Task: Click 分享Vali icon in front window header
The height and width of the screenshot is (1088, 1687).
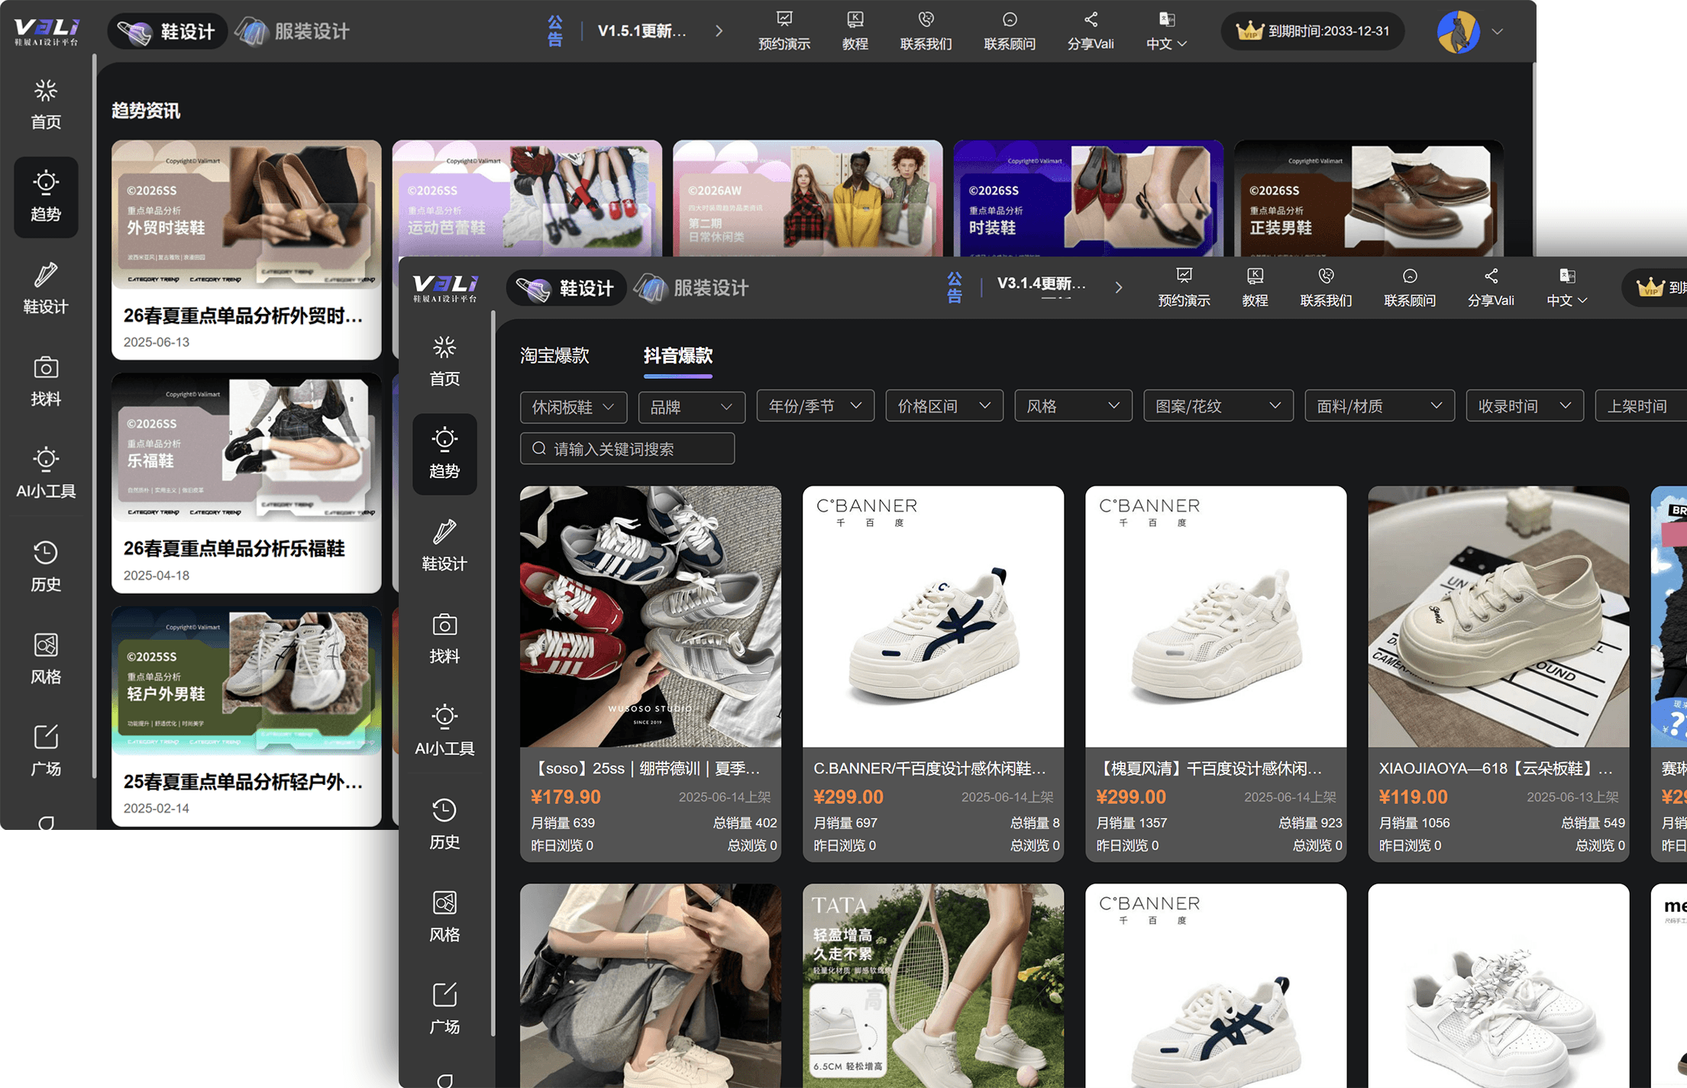Action: pyautogui.click(x=1491, y=276)
